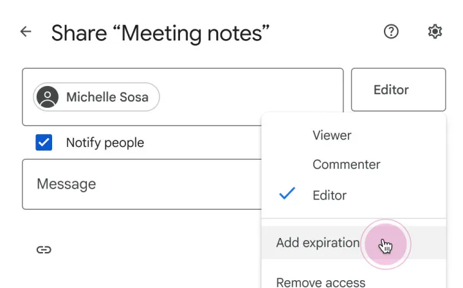Click the copy link chain icon
Image resolution: width=463 pixels, height=288 pixels.
[44, 250]
